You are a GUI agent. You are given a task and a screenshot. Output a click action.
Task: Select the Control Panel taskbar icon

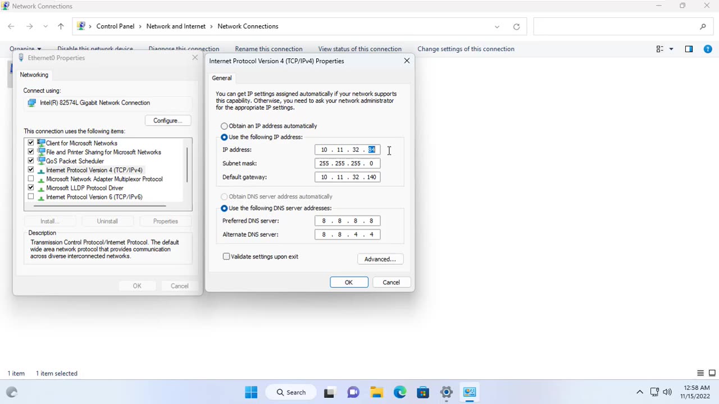470,392
